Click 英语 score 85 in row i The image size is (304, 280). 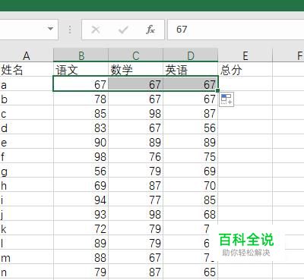click(191, 199)
